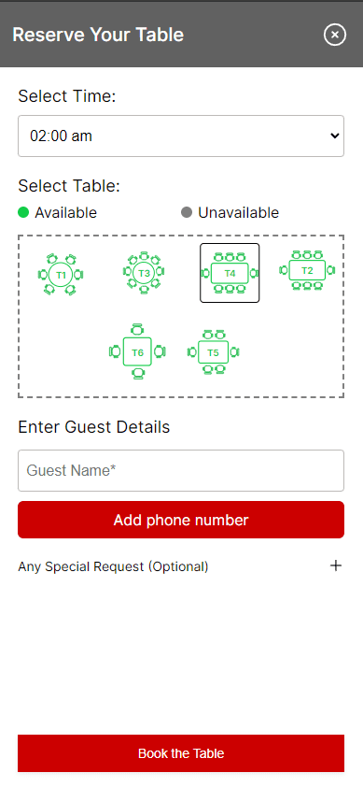
Task: Click the Enter Guest Details heading
Action: [x=93, y=427]
